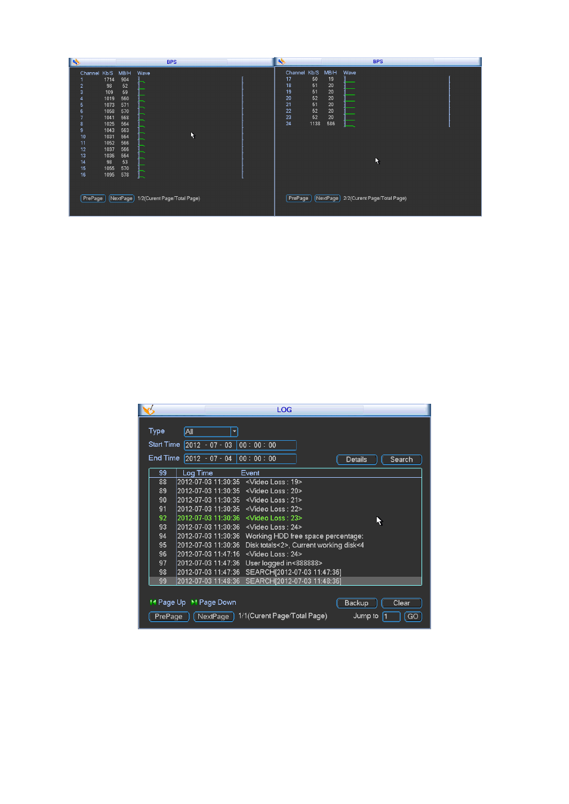Select log row 89 Video Loss : 20
This screenshot has width=569, height=804.
[285, 491]
